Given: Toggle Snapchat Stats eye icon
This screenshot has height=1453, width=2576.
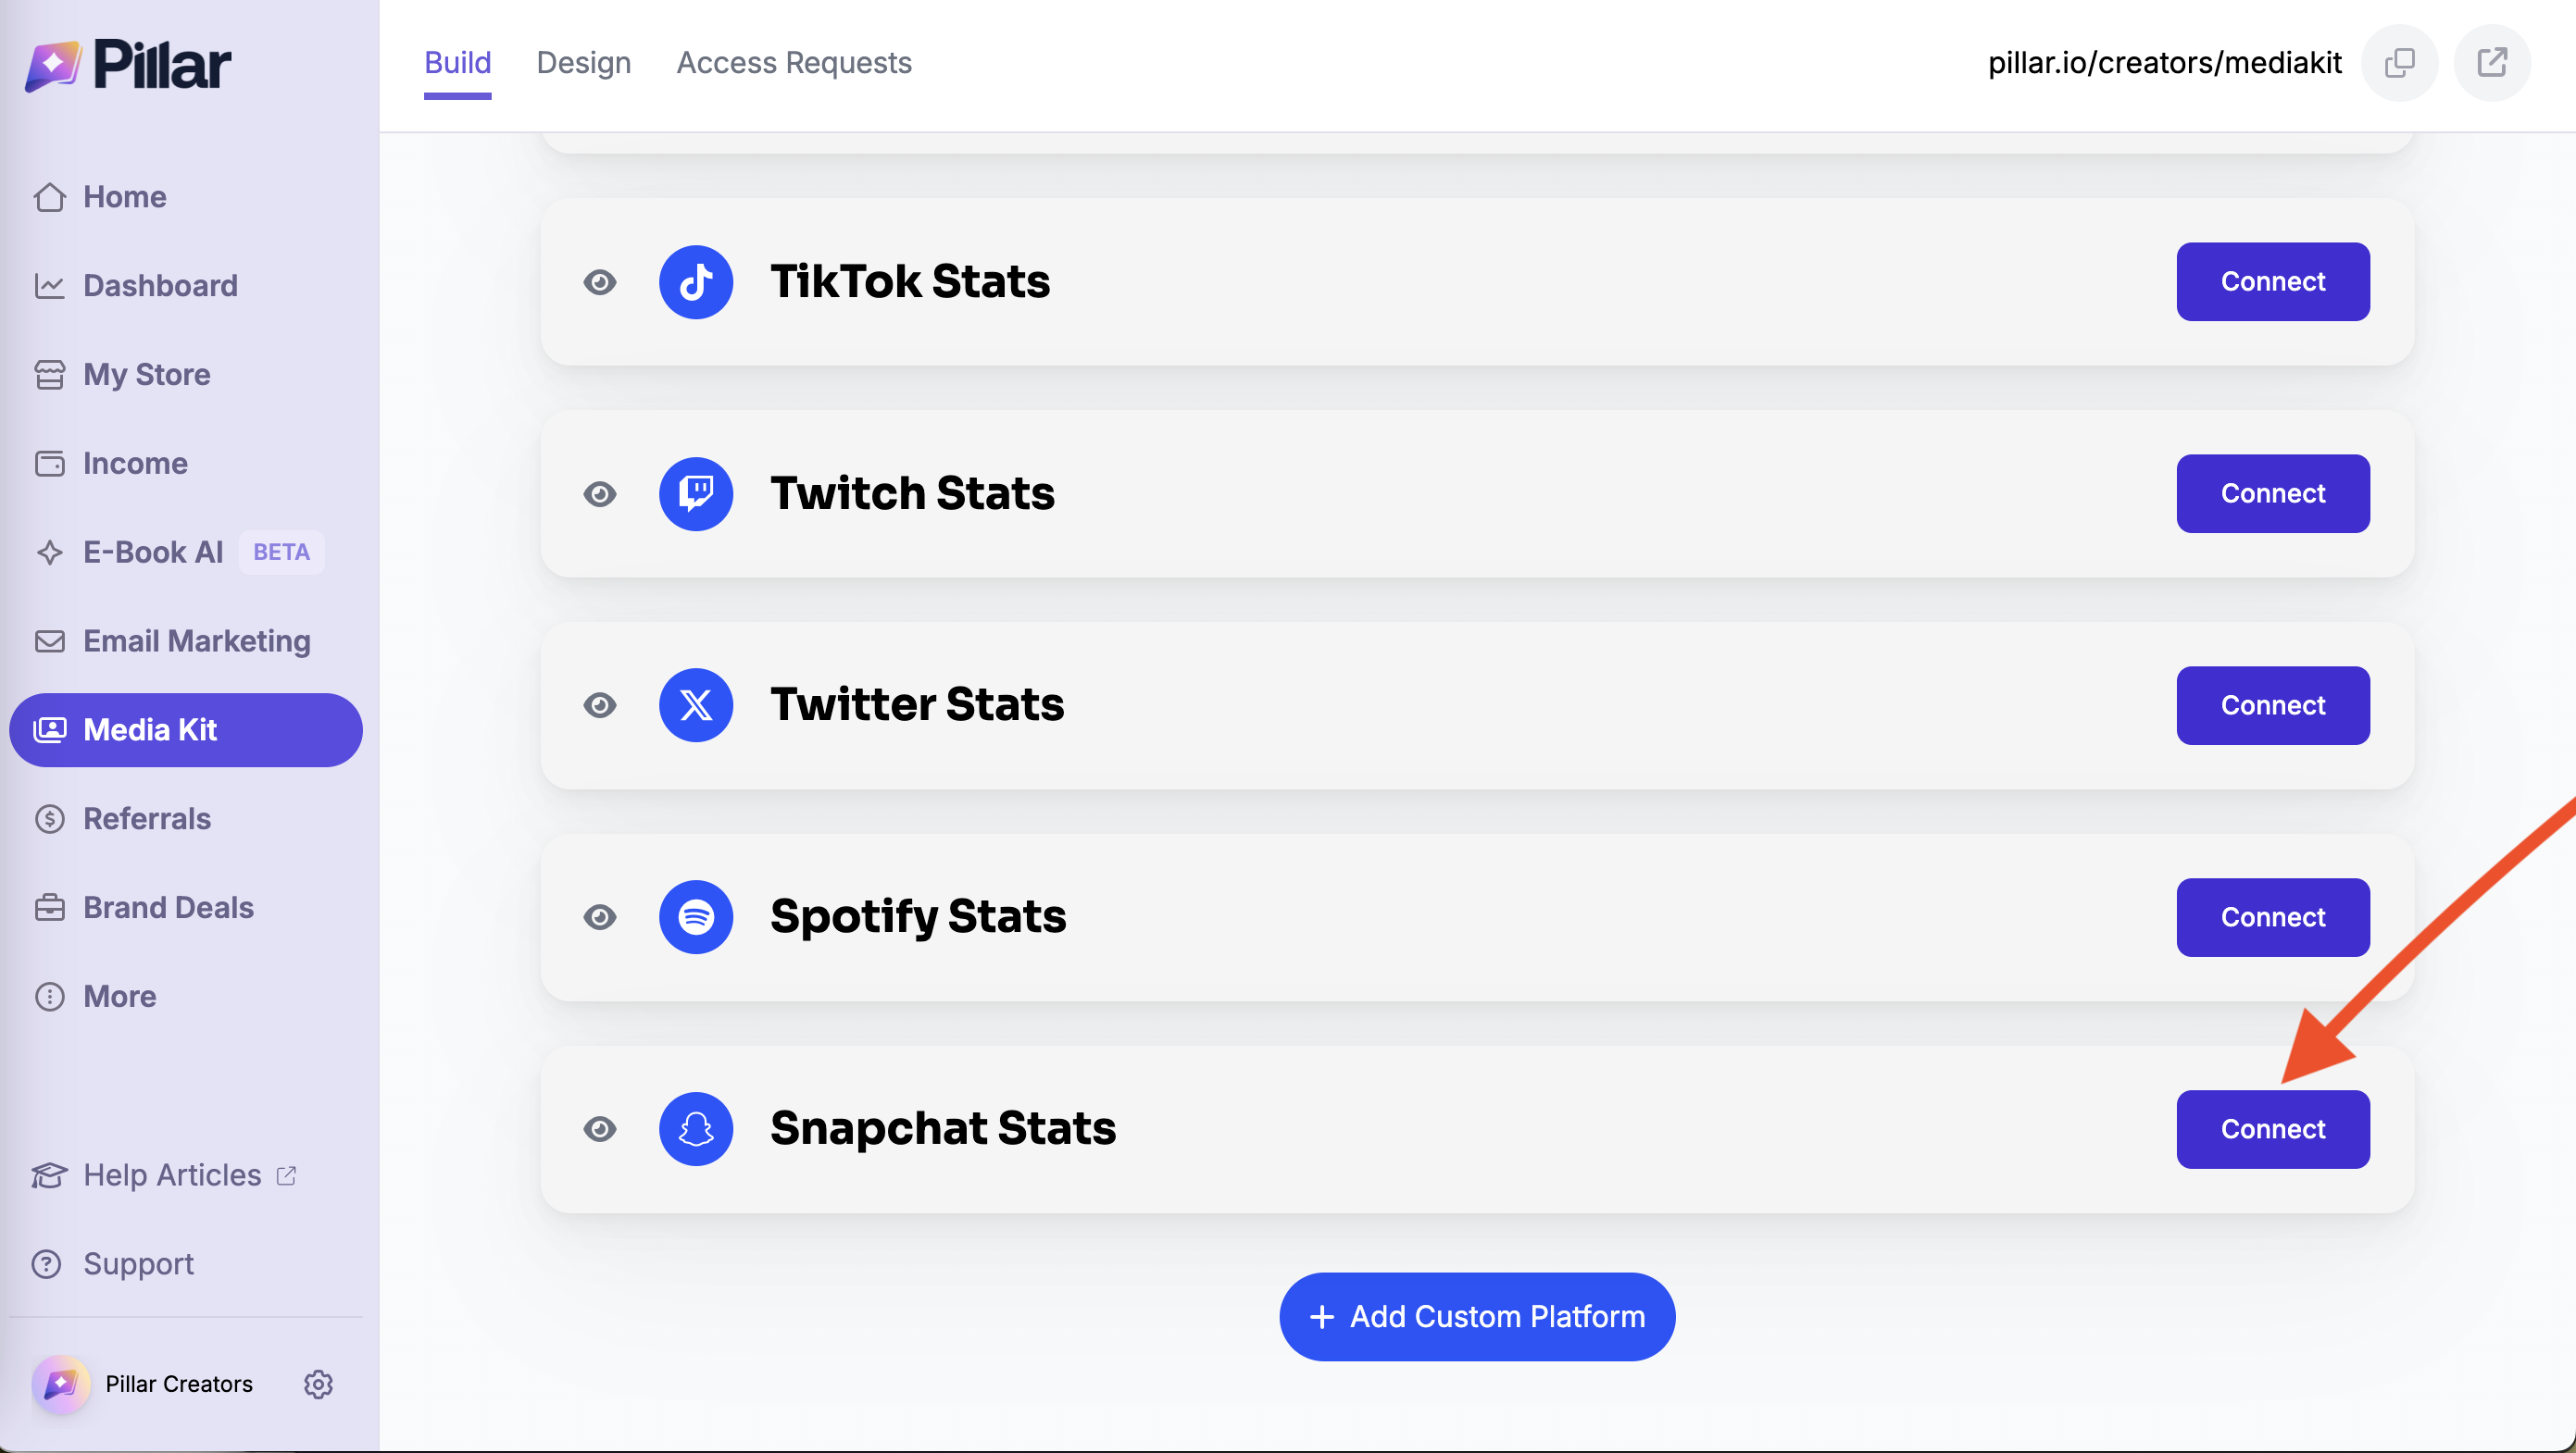Looking at the screenshot, I should 600,1129.
